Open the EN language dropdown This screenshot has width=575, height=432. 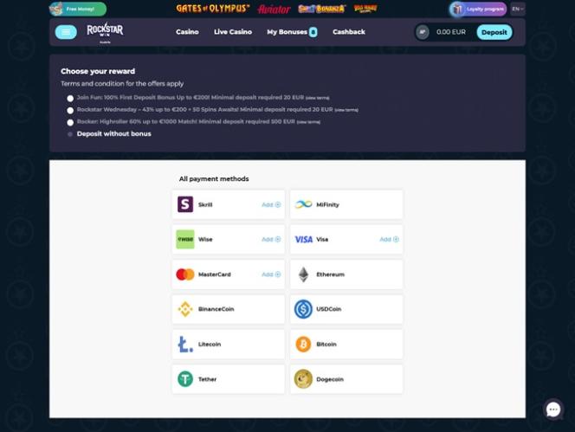[x=518, y=9]
